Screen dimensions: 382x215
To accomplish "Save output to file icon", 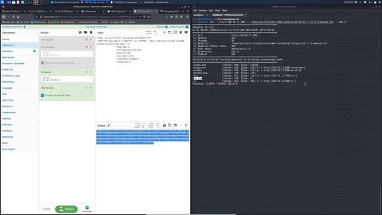I will (164, 125).
